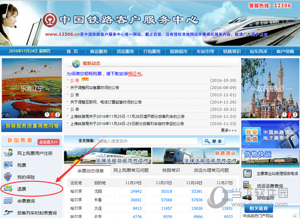
Task: Click the telephone icon for service numbers
Action: 247,173
